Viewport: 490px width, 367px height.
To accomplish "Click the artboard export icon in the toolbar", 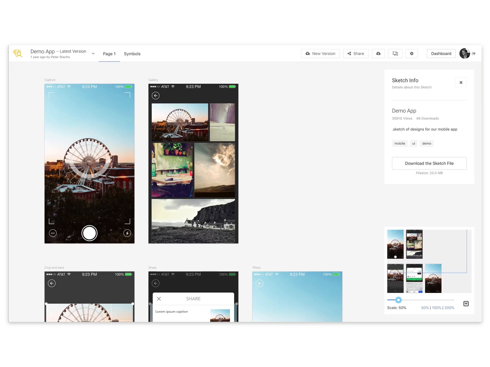I will (x=395, y=53).
